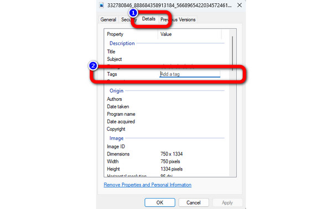Select the Image ID row

click(x=166, y=147)
